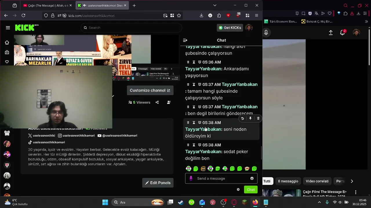Select the uselessneethikikomori Kick tab

[x=102, y=5]
